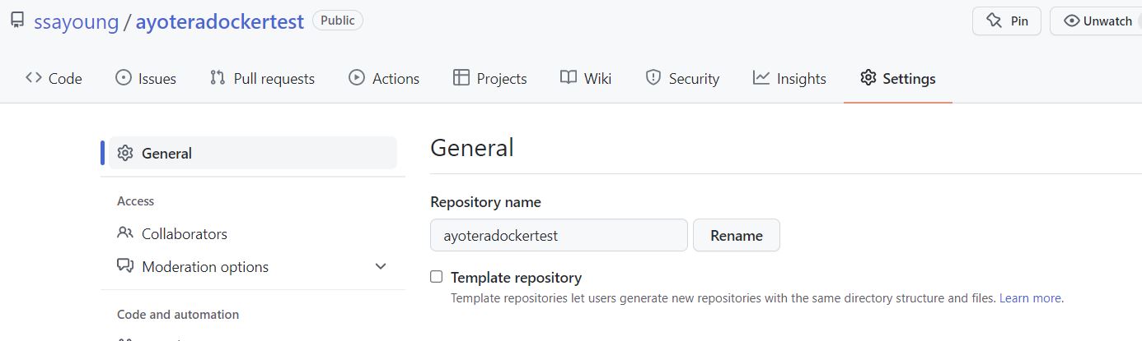Enable the Template repository checkbox
The width and height of the screenshot is (1142, 341).
[437, 277]
